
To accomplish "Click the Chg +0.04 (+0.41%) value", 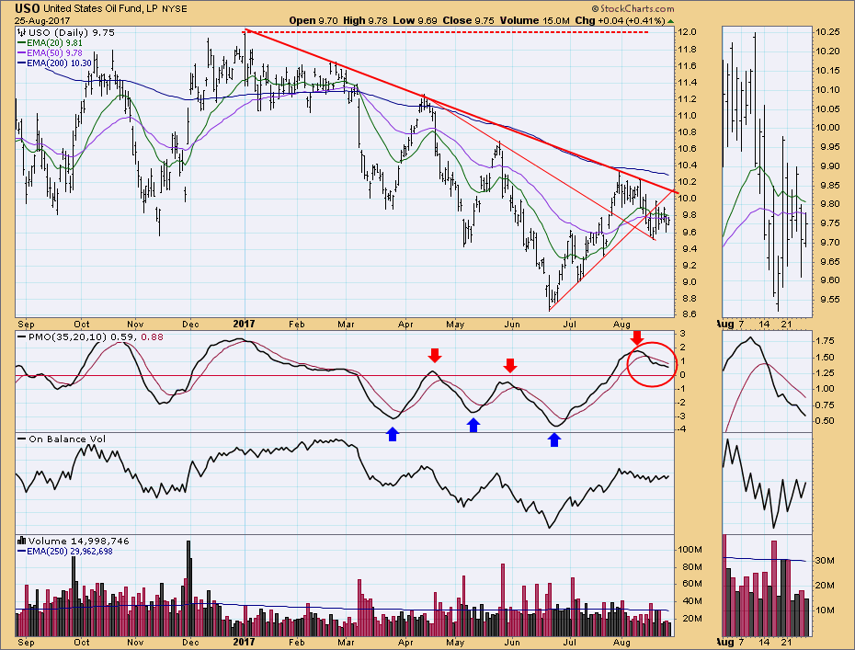I will pos(620,21).
